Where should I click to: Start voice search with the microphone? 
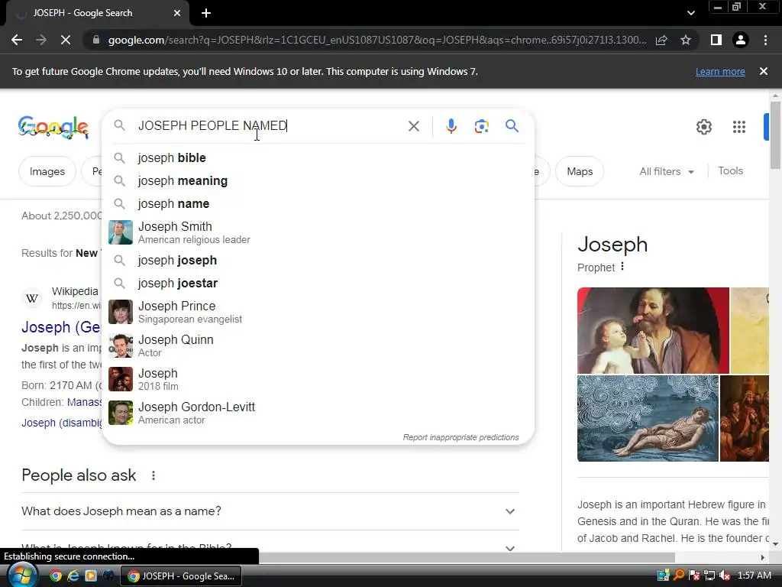tap(451, 126)
